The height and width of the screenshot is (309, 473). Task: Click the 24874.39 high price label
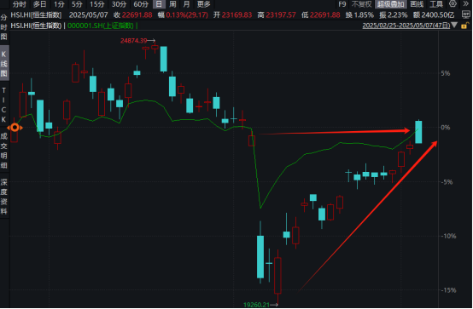click(x=134, y=41)
